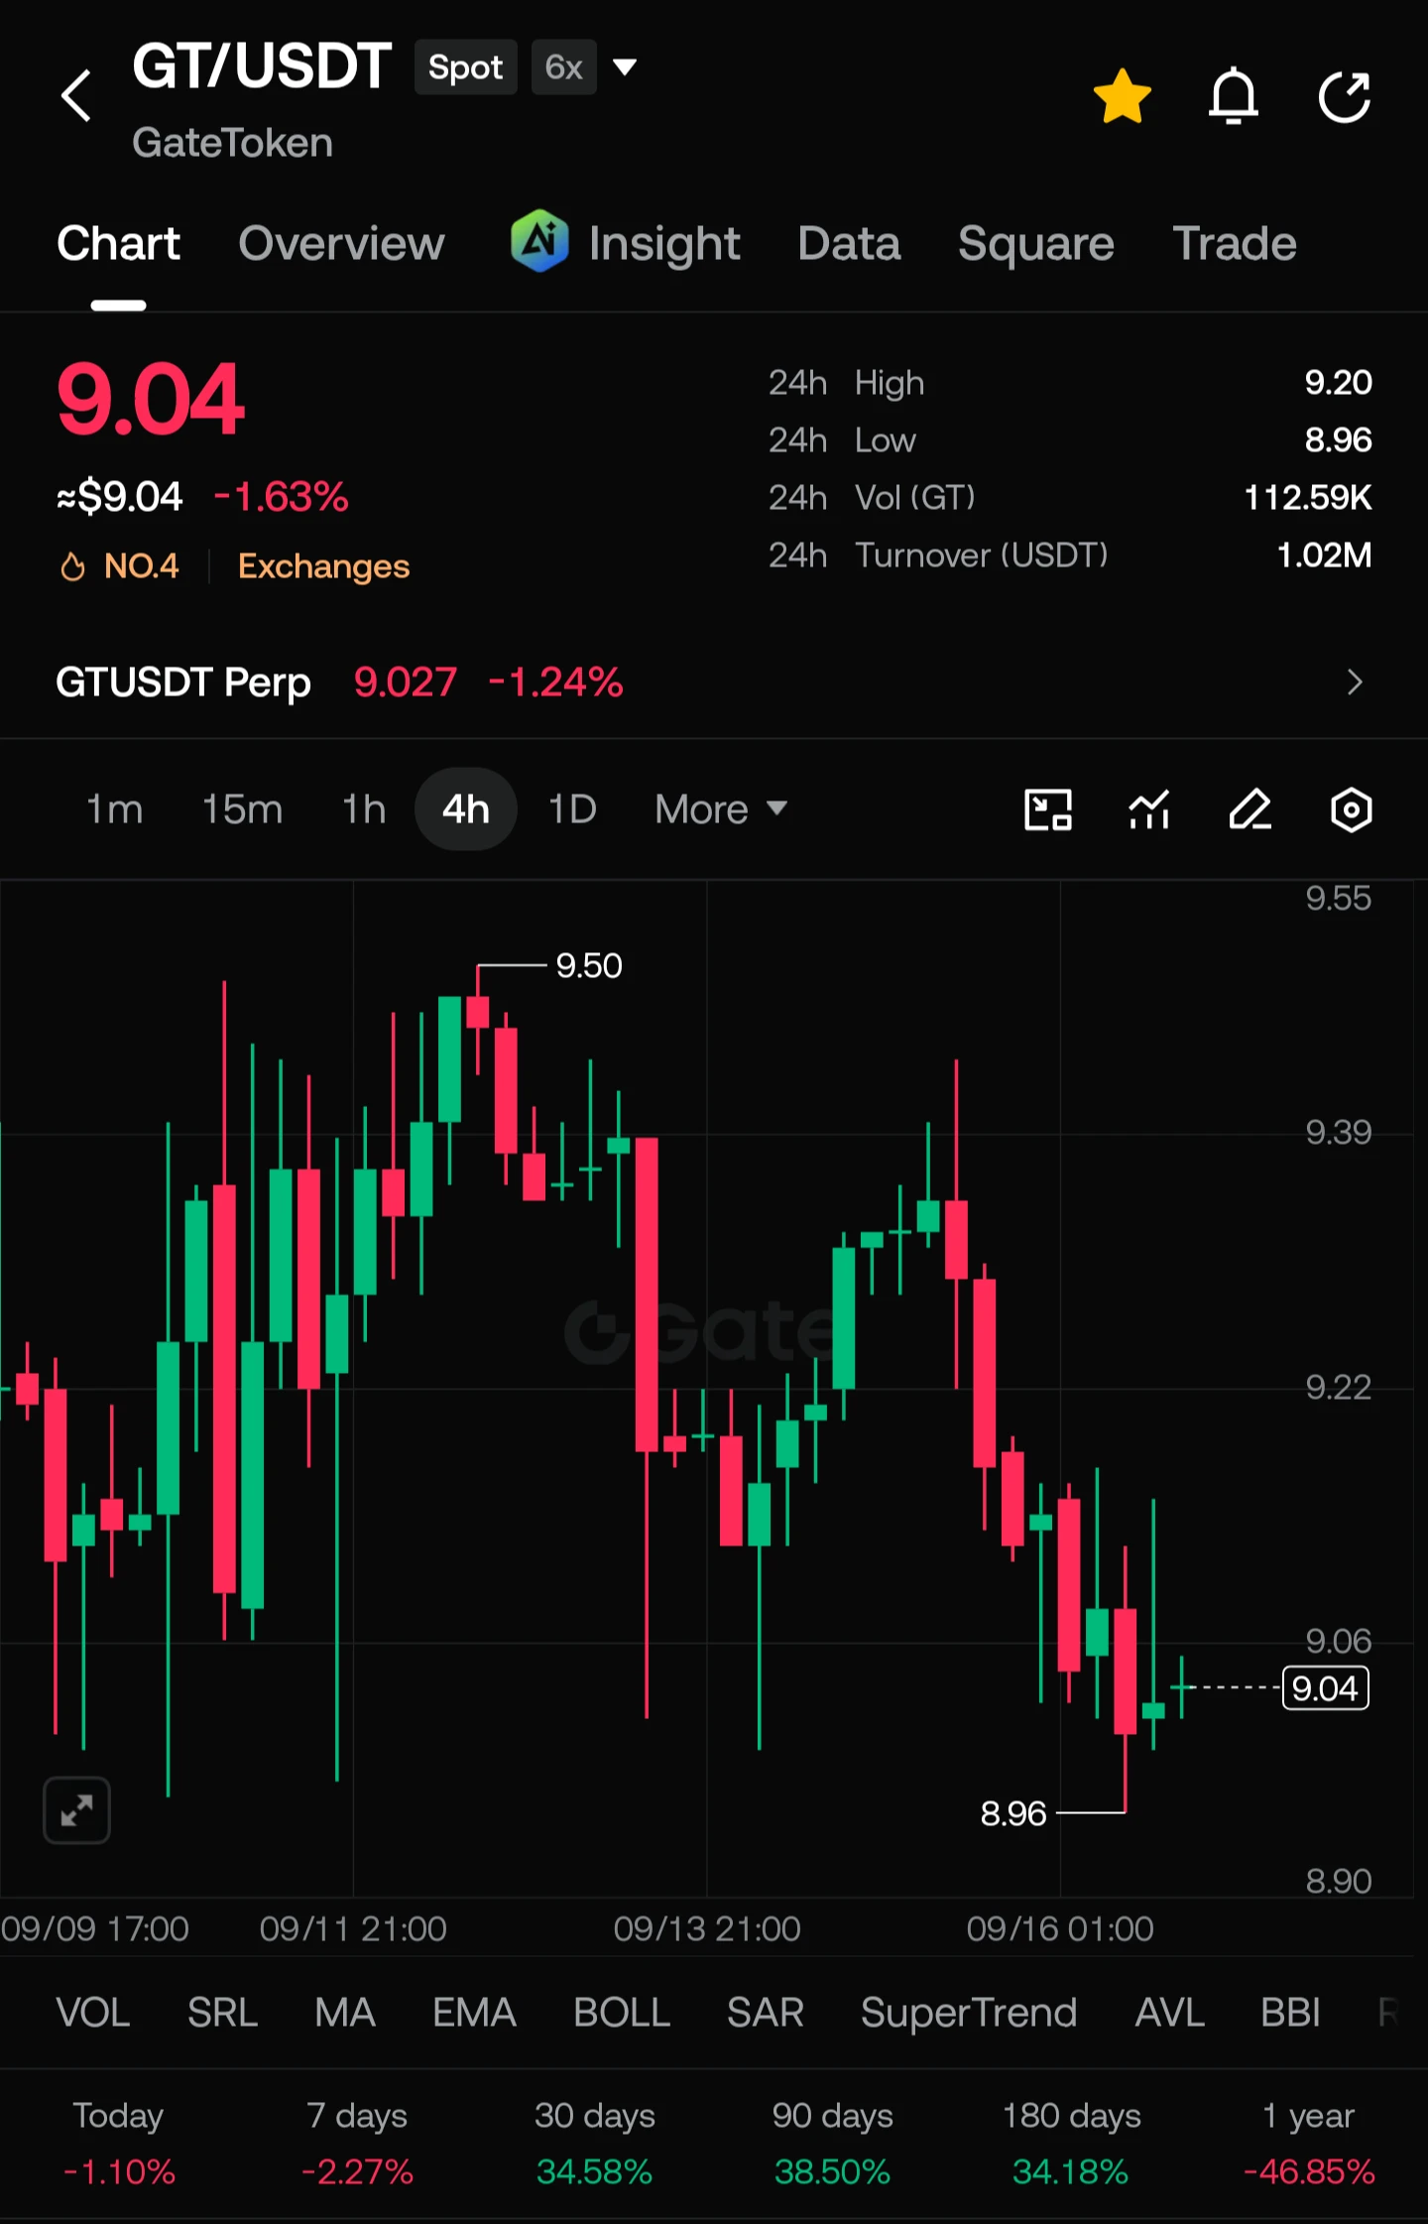
Task: Tap the 24h Turnover value 1.02M
Action: point(1324,556)
